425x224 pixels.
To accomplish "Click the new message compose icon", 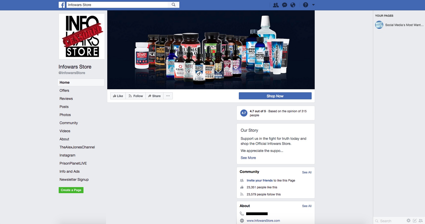I will tap(415, 221).
